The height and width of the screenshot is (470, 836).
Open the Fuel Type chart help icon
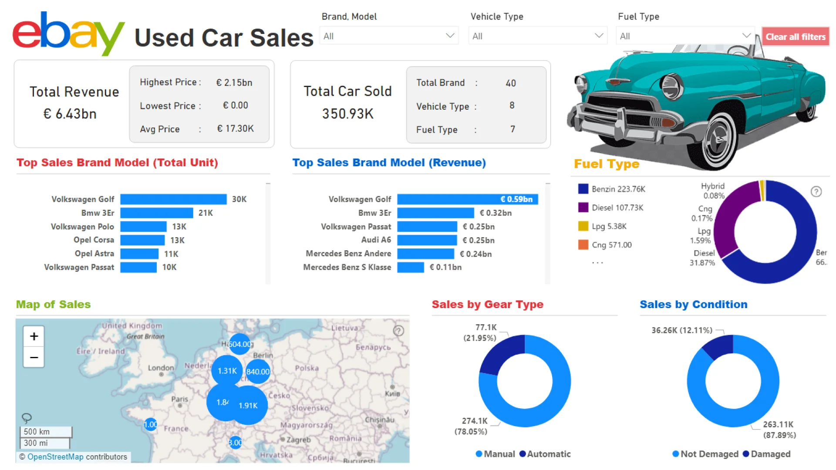[x=816, y=191]
